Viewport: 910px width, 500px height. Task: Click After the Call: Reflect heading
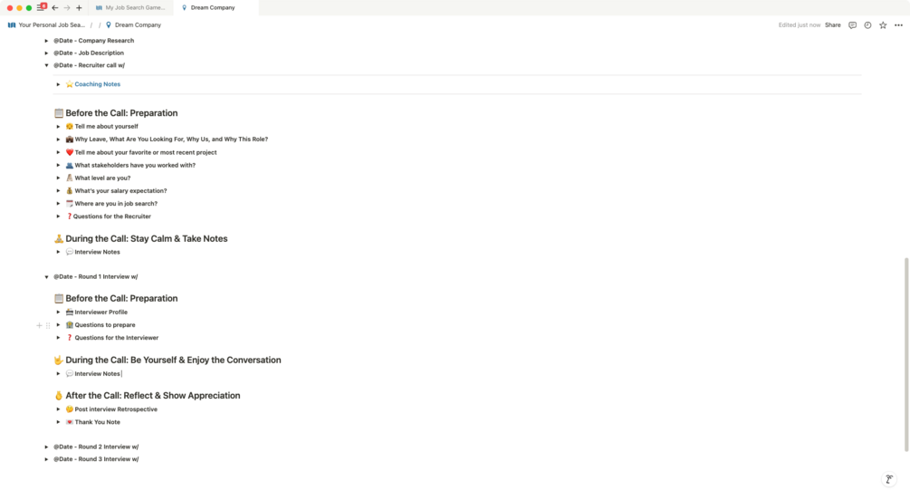[x=153, y=396]
